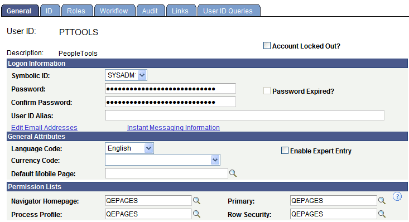Screen dimensions: 409x222
Task: Click the Permission Lists section header
Action: 207,187
